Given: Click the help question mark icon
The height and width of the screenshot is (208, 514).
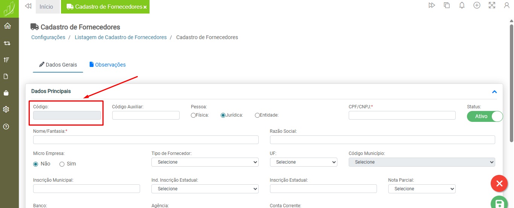Looking at the screenshot, I should click(6, 126).
